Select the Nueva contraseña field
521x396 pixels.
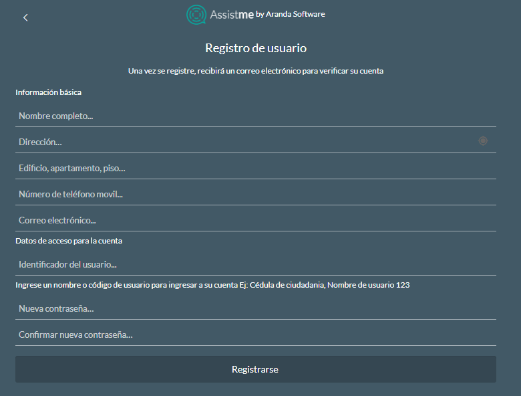tap(256, 308)
